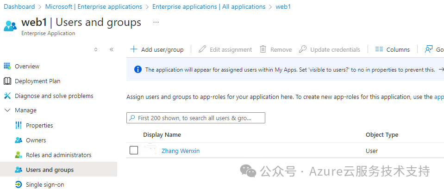Click the Overview sidebar icon
The height and width of the screenshot is (189, 444).
pos(7,66)
